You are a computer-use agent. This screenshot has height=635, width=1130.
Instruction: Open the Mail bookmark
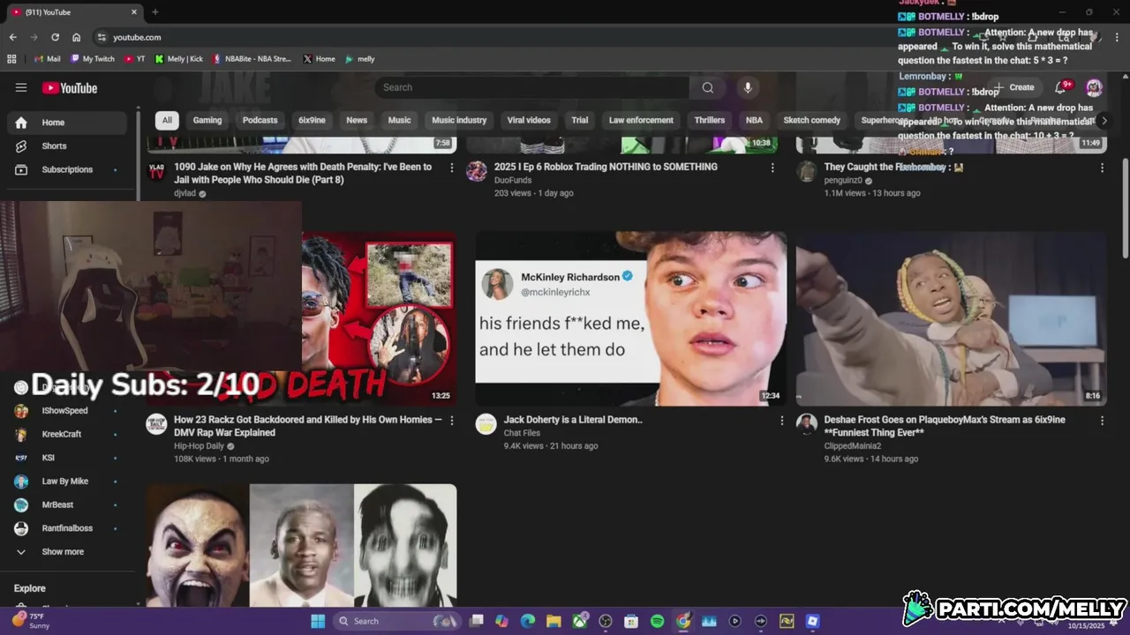coord(47,59)
